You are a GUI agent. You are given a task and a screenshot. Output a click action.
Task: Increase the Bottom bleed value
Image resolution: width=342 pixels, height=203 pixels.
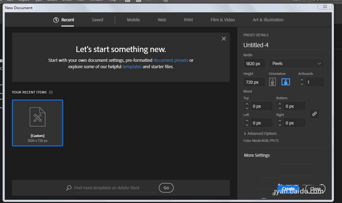[280, 104]
